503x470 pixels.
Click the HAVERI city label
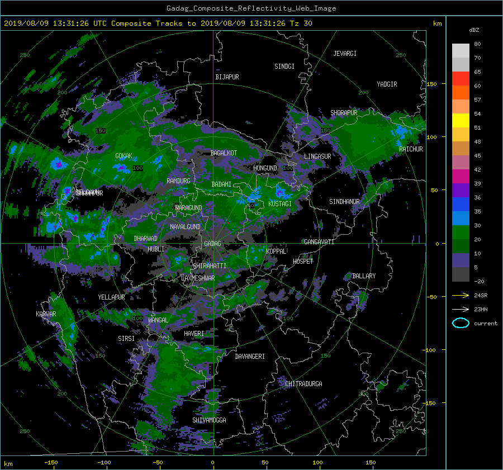(x=194, y=334)
